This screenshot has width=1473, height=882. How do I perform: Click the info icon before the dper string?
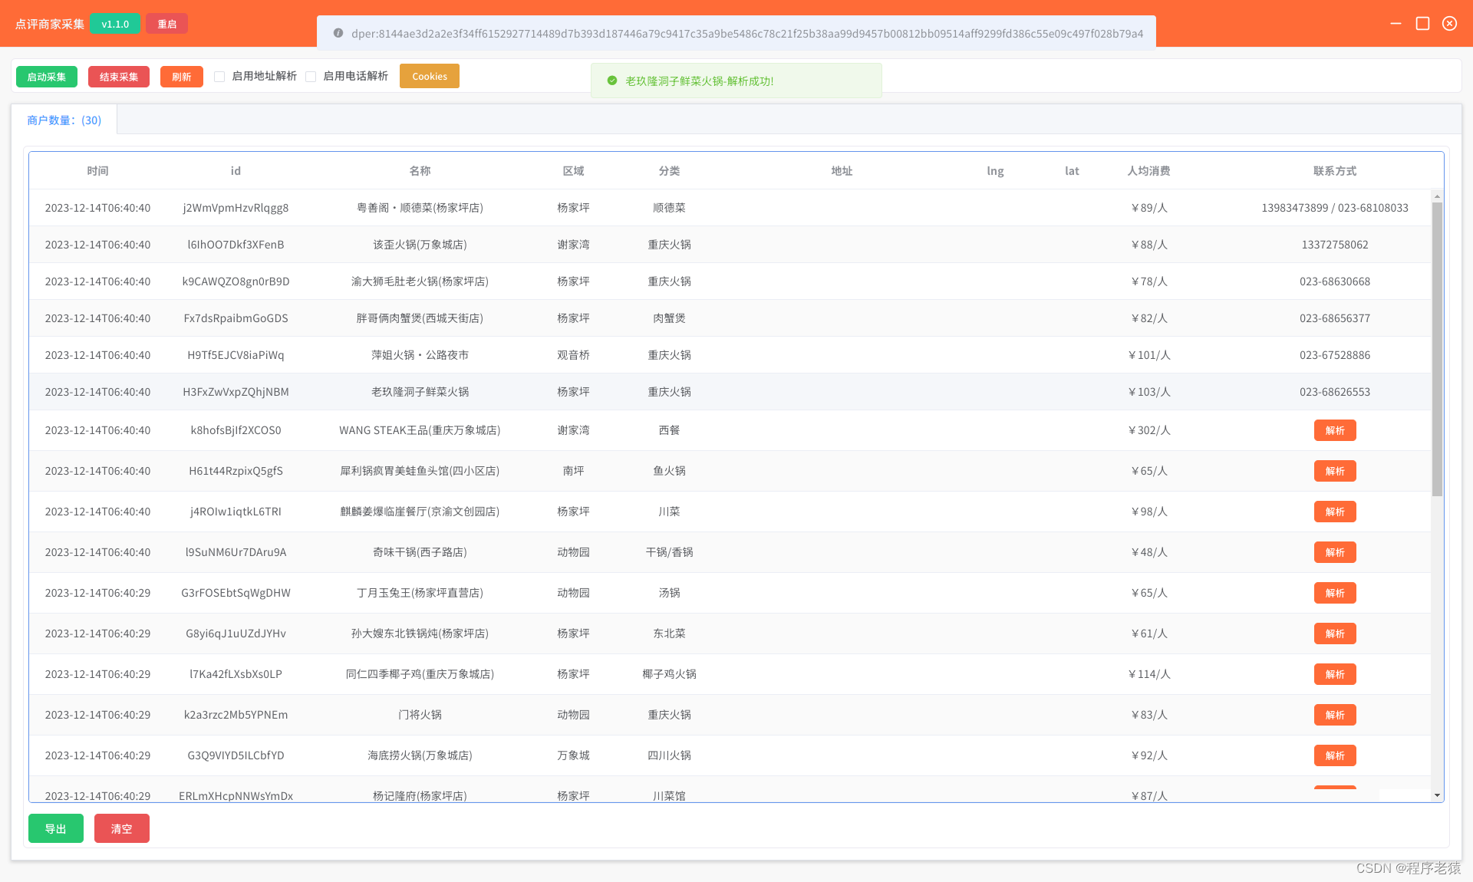(x=338, y=33)
